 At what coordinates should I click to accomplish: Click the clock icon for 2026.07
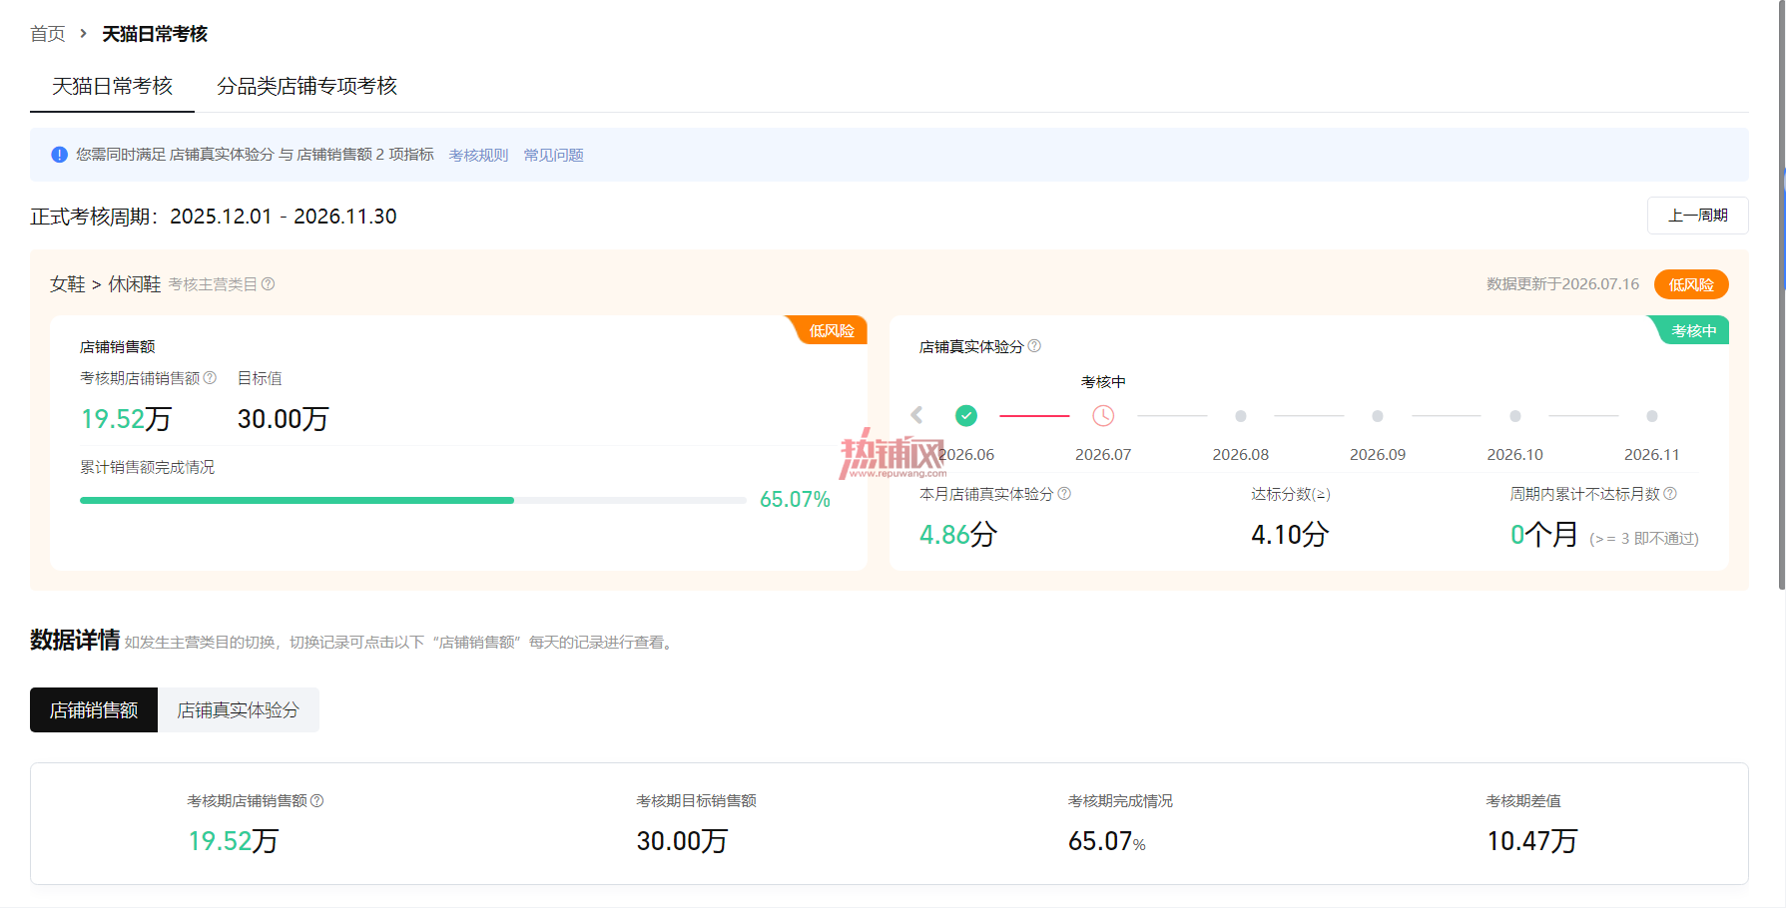(1103, 416)
